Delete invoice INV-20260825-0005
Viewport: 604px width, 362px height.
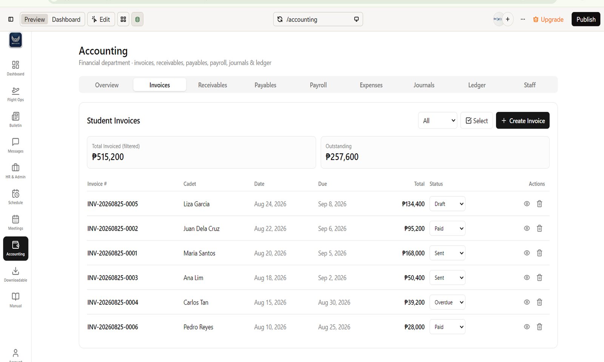tap(539, 204)
